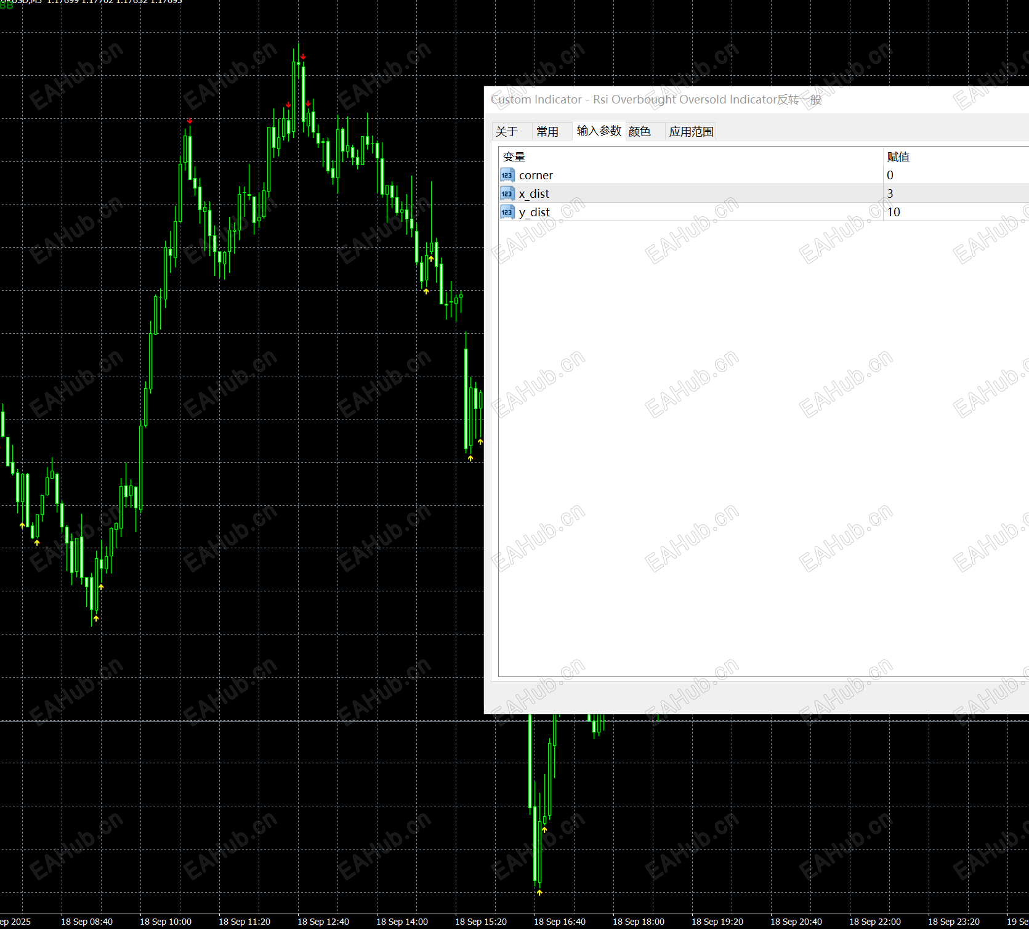1029x929 pixels.
Task: Switch to the 常用 tab
Action: click(x=547, y=131)
